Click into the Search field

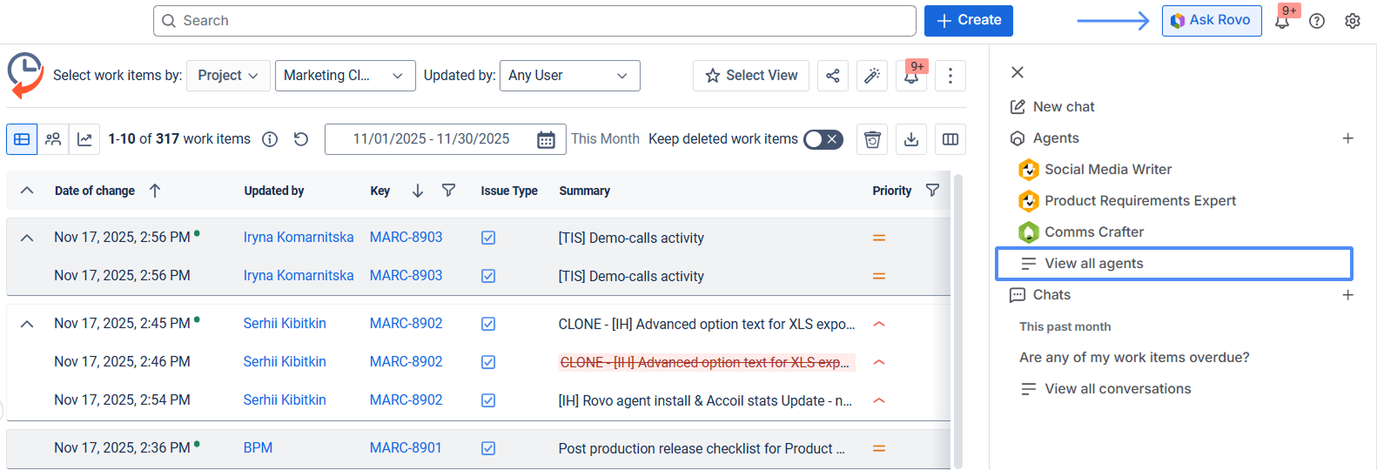tap(534, 21)
